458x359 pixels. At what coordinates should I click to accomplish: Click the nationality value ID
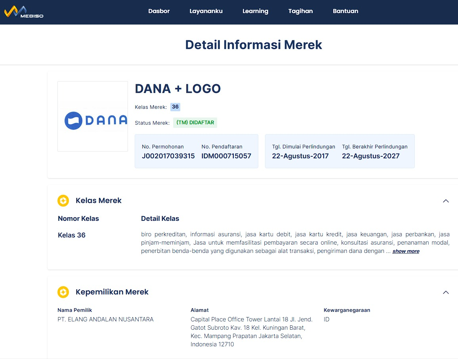click(326, 319)
